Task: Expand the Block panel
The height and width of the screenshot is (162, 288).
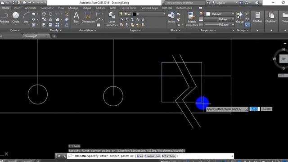Action: click(x=175, y=30)
